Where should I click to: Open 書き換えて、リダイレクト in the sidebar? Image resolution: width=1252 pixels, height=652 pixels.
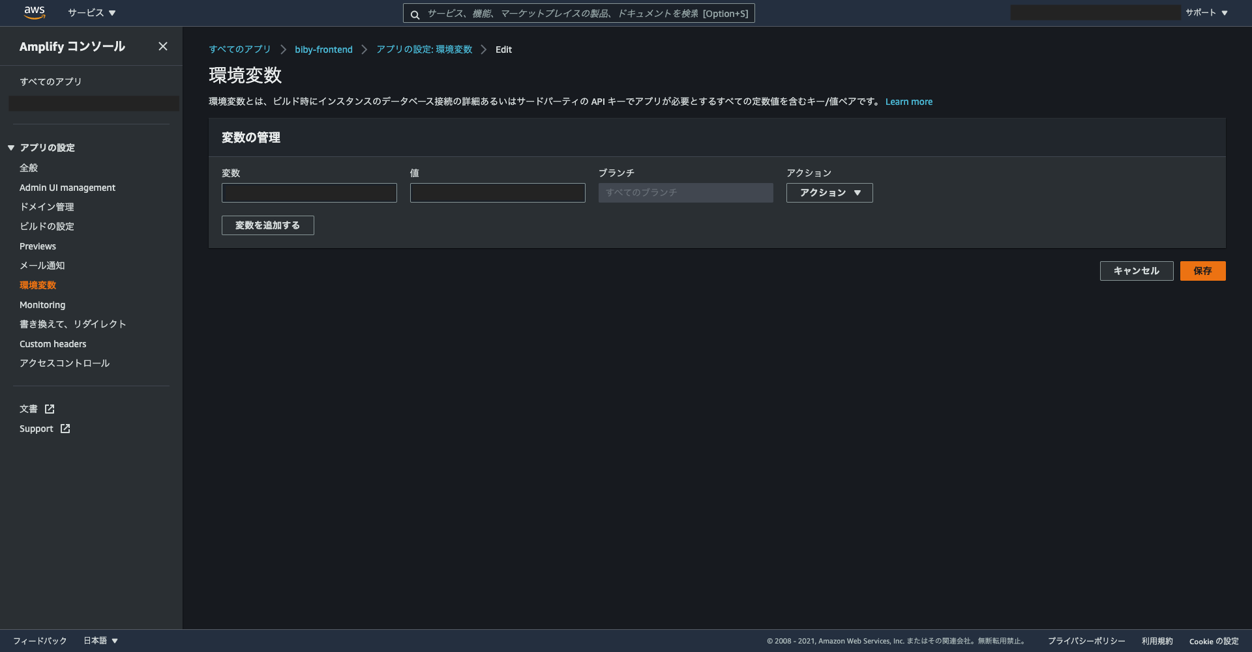point(73,324)
